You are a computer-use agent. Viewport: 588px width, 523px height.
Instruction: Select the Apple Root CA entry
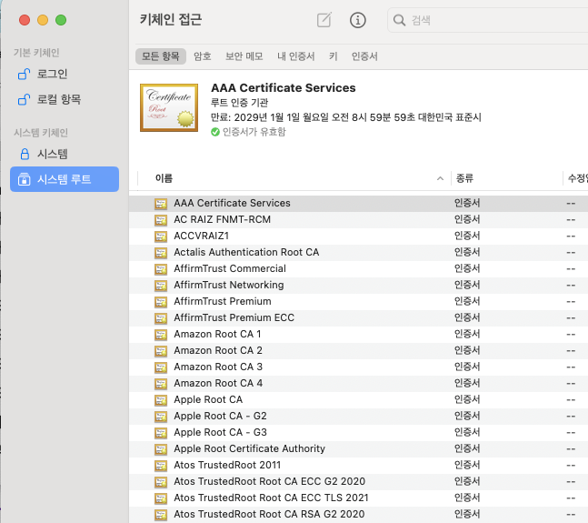coord(208,399)
